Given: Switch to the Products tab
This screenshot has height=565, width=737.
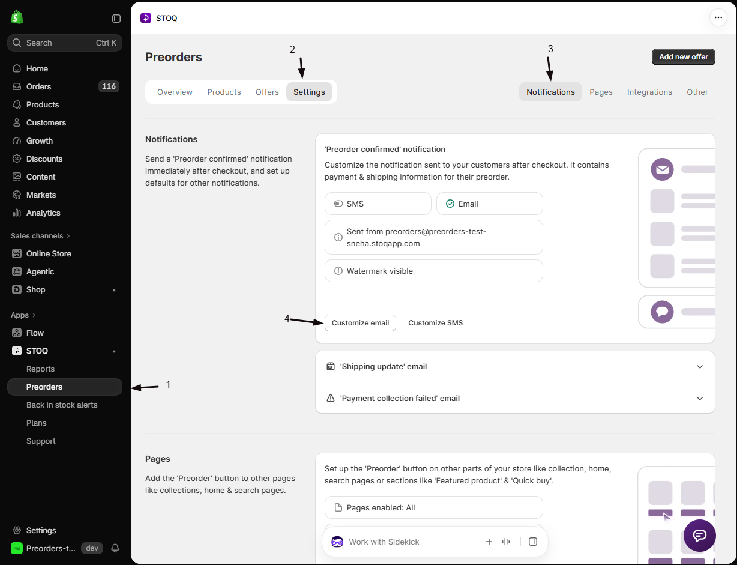Looking at the screenshot, I should pos(224,92).
